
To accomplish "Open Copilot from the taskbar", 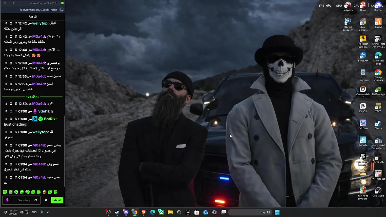I will pyautogui.click(x=214, y=212).
